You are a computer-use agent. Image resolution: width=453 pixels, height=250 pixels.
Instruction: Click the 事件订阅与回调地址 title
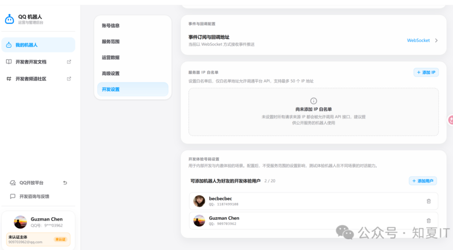[209, 37]
